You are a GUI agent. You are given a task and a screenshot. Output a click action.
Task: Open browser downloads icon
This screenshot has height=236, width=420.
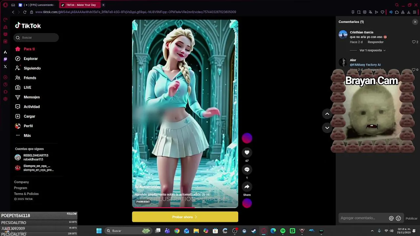click(409, 12)
